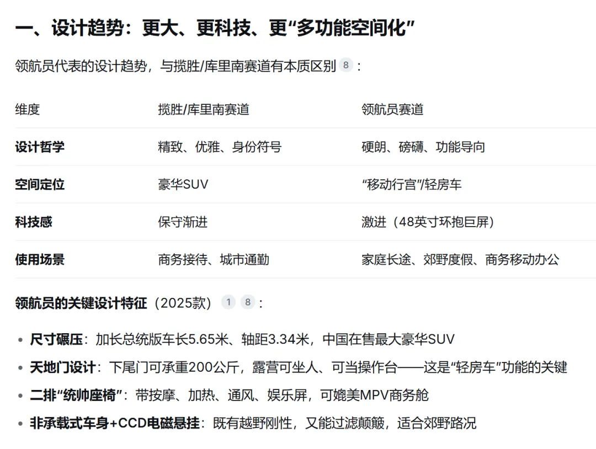Image resolution: width=596 pixels, height=449 pixels.
Task: Click the row label 科技感
Action: tap(34, 222)
